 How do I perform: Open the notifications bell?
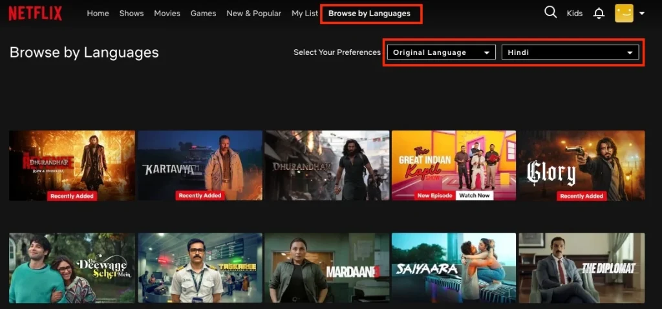[x=599, y=14]
